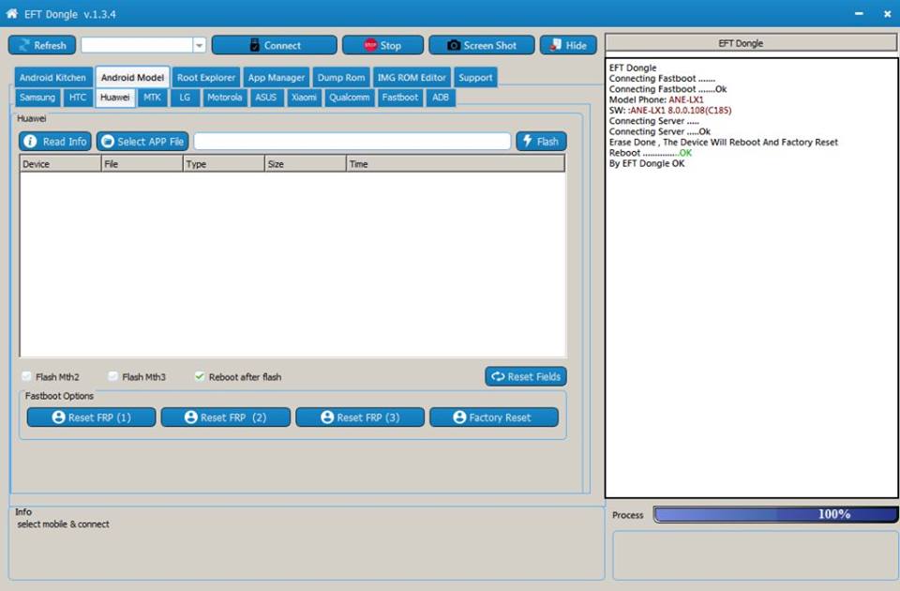This screenshot has height=591, width=900.
Task: Click the 'By EFT Dongle OK' log line
Action: (647, 163)
